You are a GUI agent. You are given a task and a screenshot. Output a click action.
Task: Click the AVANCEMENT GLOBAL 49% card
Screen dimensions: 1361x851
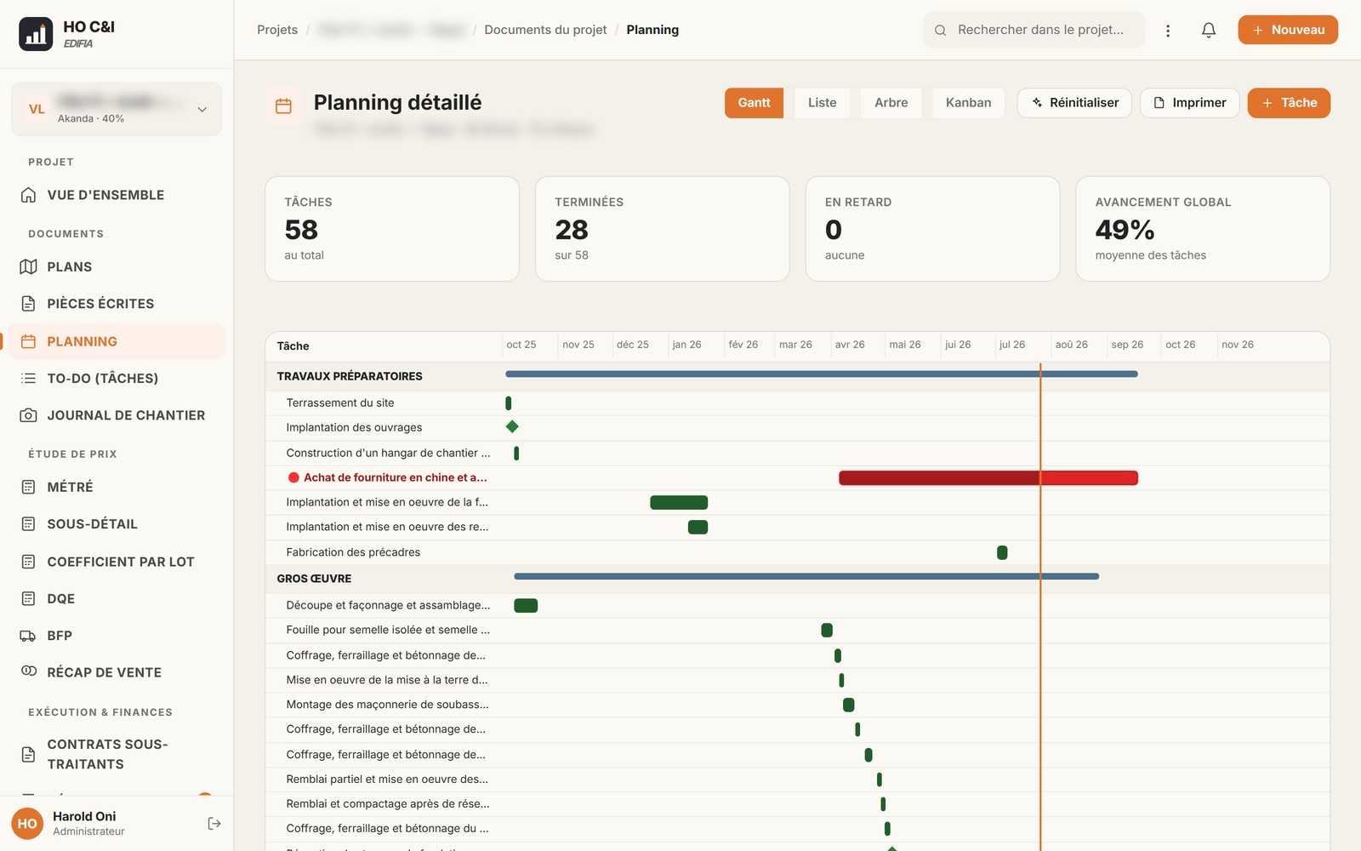[1203, 229]
